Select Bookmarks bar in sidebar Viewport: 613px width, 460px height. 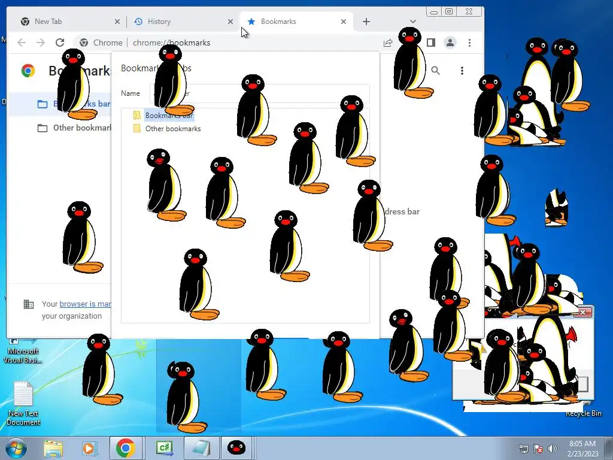click(60, 104)
